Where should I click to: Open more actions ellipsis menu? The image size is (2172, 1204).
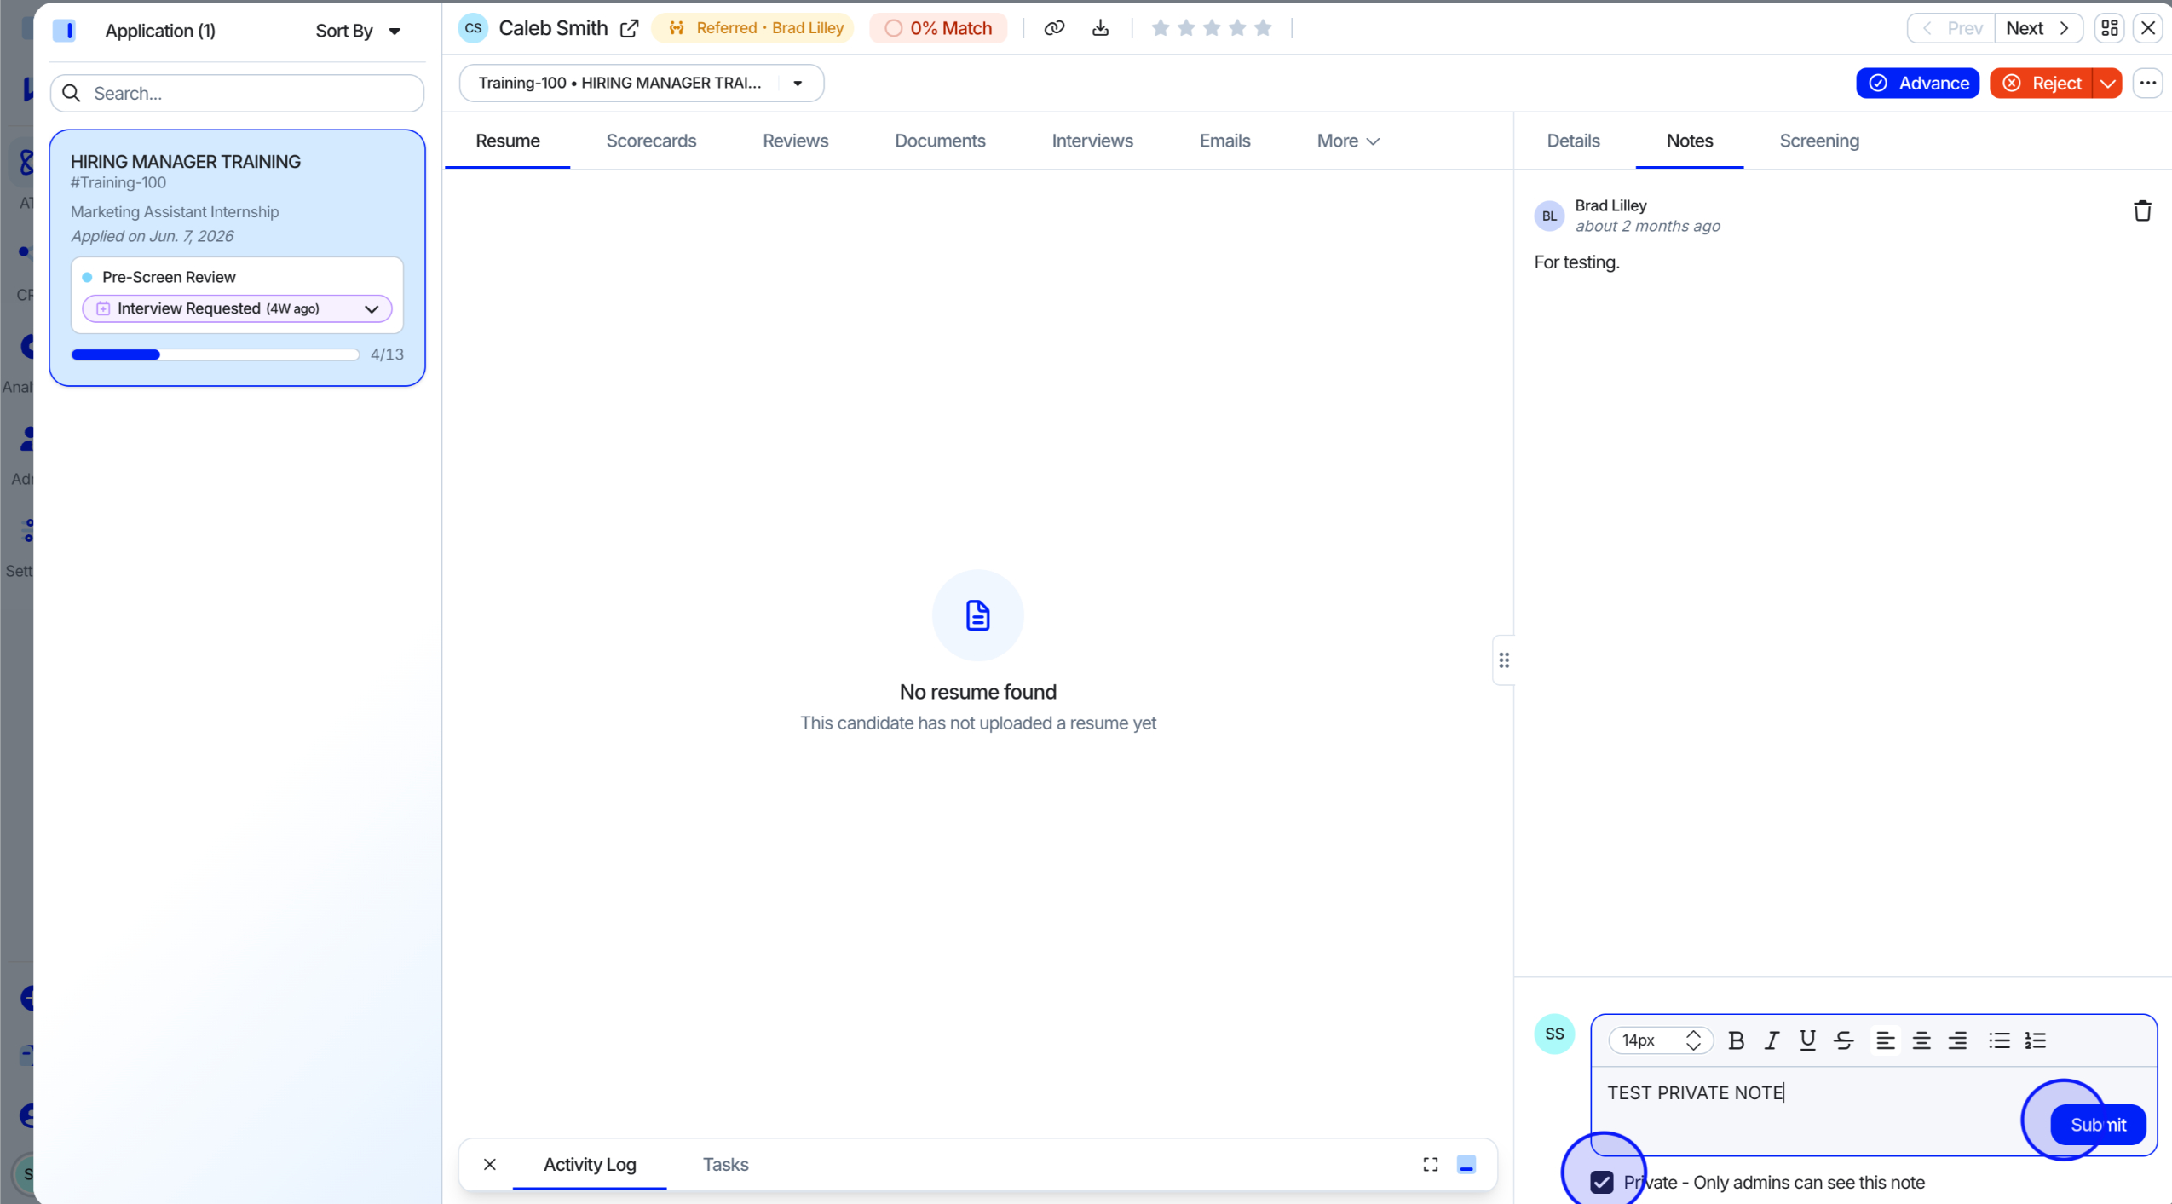coord(2147,83)
